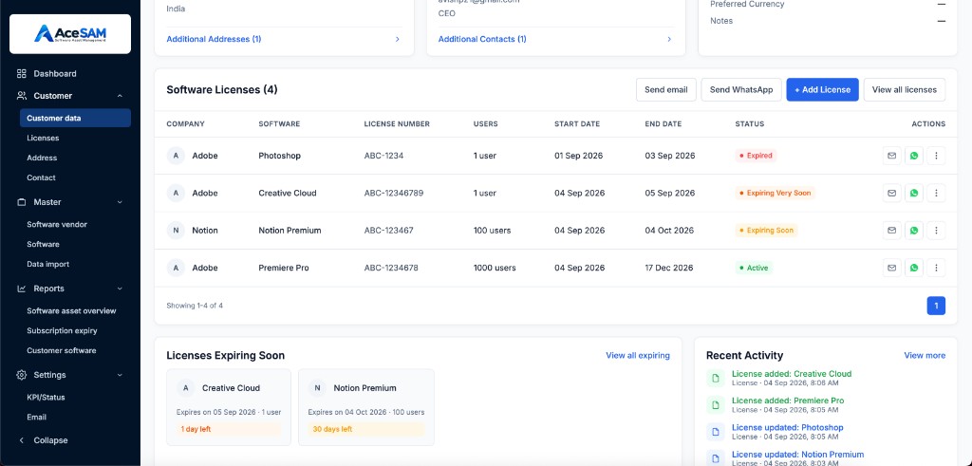Click WhatsApp icon in Premiere Pro row

point(914,269)
